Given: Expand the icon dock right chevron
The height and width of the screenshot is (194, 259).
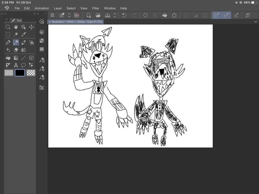Looking at the screenshot, I should tap(45, 14).
